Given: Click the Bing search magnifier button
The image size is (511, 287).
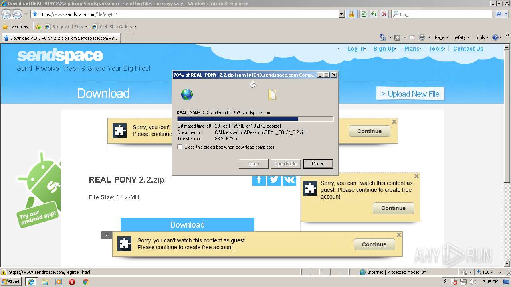Looking at the screenshot, I should tap(499, 14).
